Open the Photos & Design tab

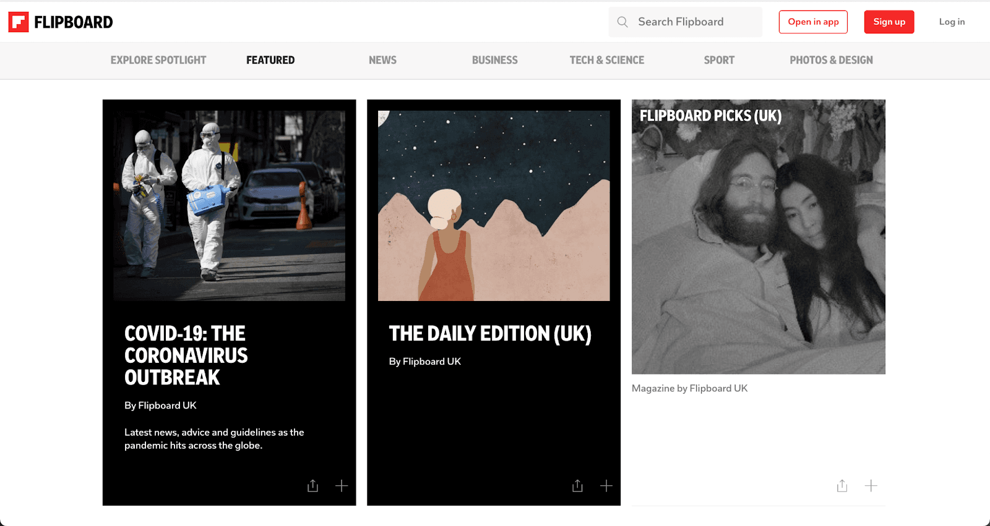(x=831, y=60)
